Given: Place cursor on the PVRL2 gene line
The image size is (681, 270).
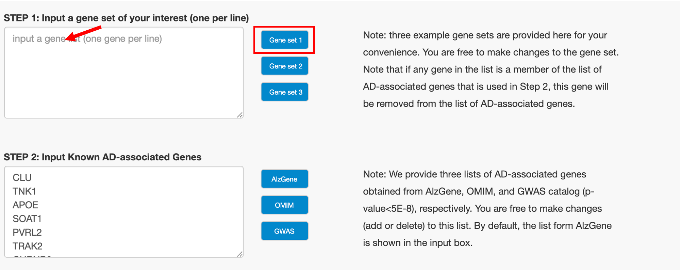Looking at the screenshot, I should tap(27, 232).
